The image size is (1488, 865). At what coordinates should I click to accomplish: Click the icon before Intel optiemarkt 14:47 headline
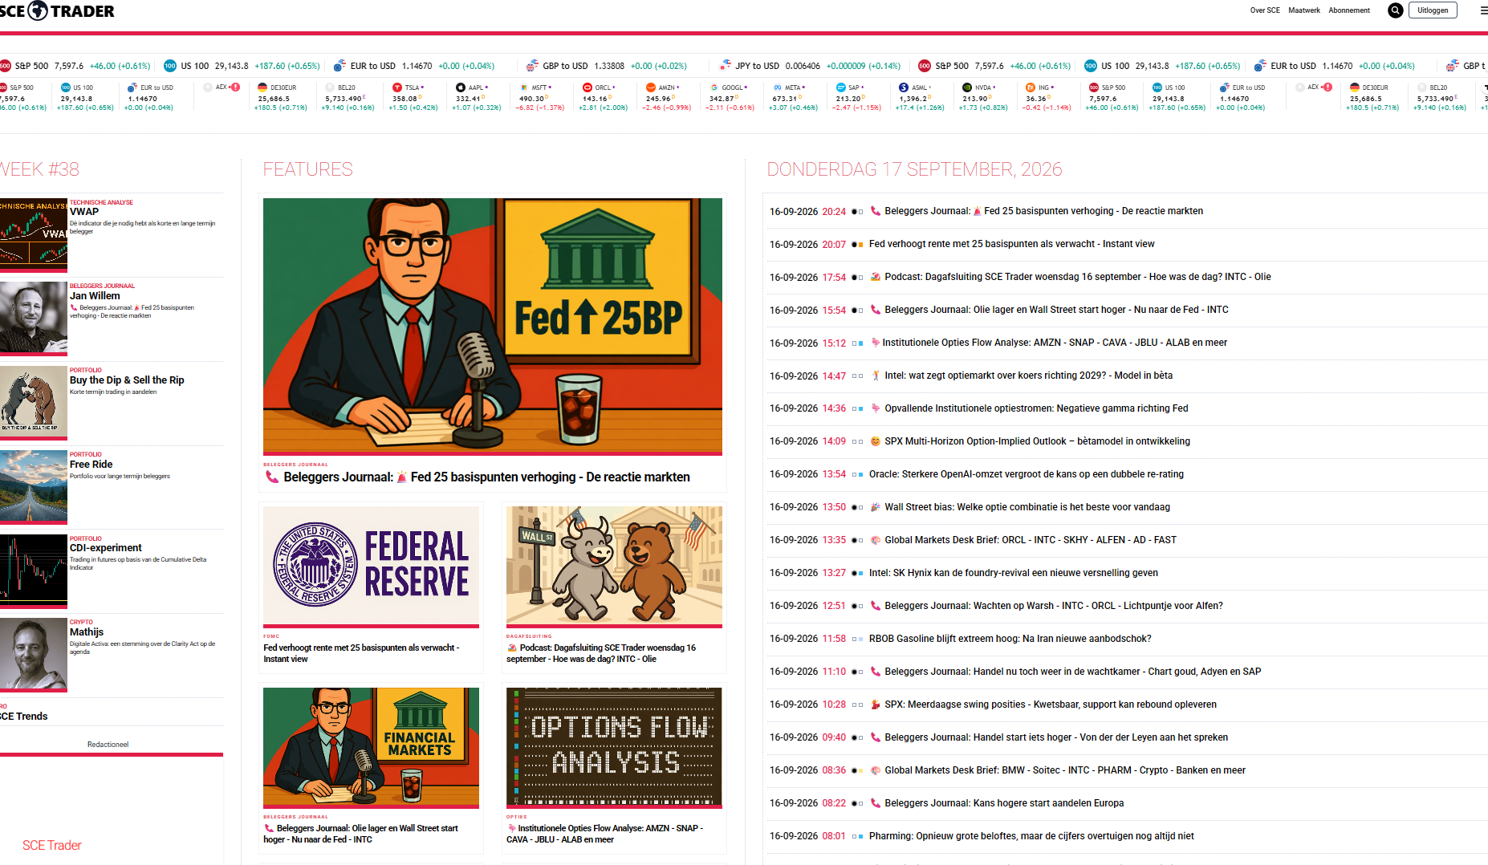tap(876, 376)
